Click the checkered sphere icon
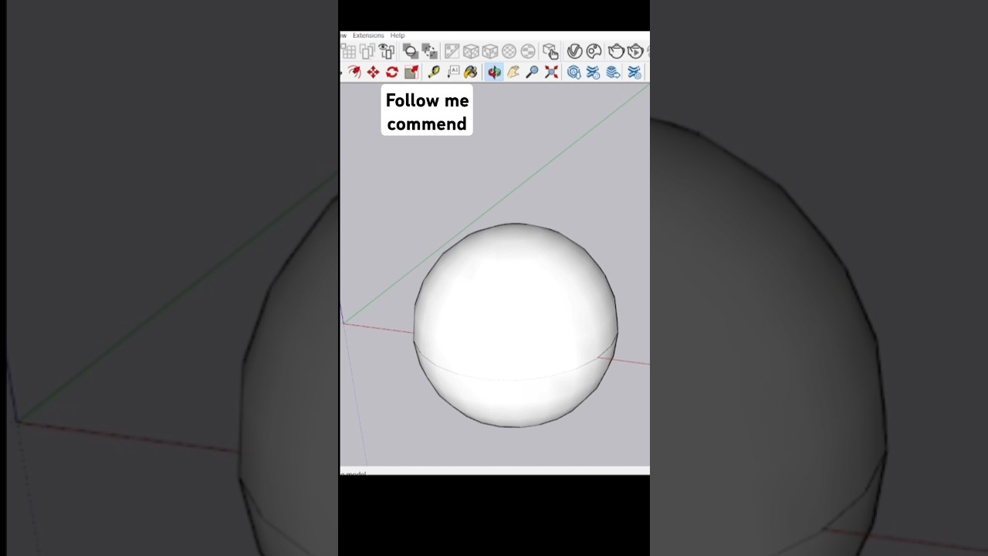Image resolution: width=988 pixels, height=556 pixels. click(509, 52)
